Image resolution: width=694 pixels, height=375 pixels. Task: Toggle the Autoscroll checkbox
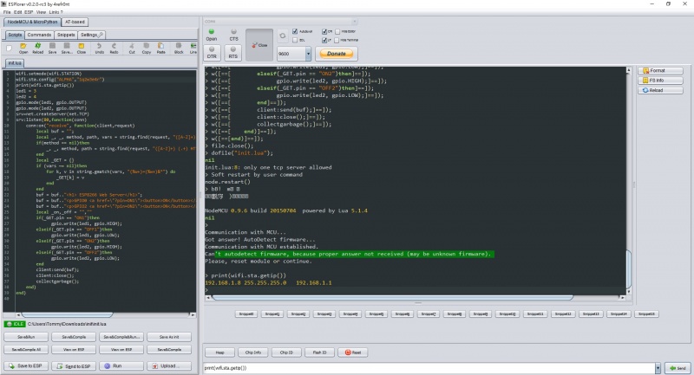pos(295,31)
